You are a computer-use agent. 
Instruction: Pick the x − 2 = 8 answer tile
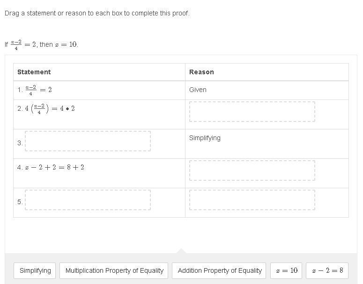point(327,270)
